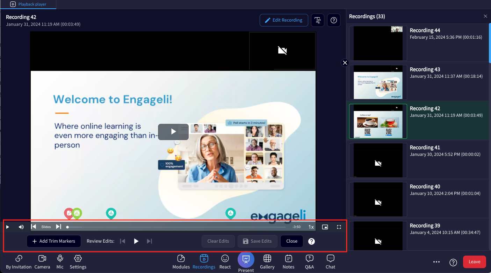This screenshot has width=491, height=273.
Task: Mute the recording volume speaker icon
Action: [21, 227]
